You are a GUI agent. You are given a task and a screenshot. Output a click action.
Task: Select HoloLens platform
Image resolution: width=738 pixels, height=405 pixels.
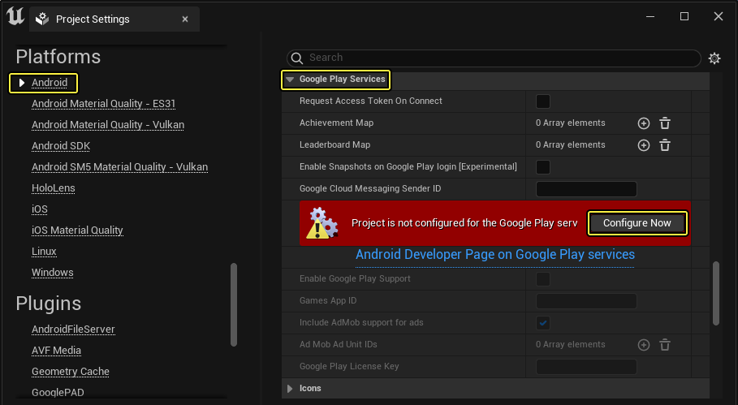click(54, 188)
